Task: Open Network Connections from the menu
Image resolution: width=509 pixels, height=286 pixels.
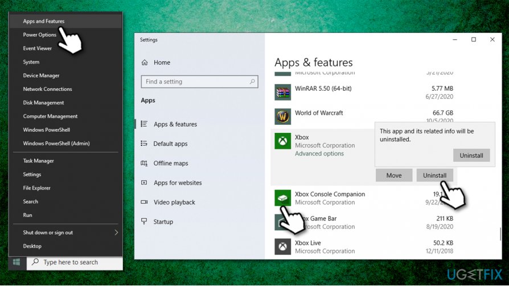Action: (47, 89)
